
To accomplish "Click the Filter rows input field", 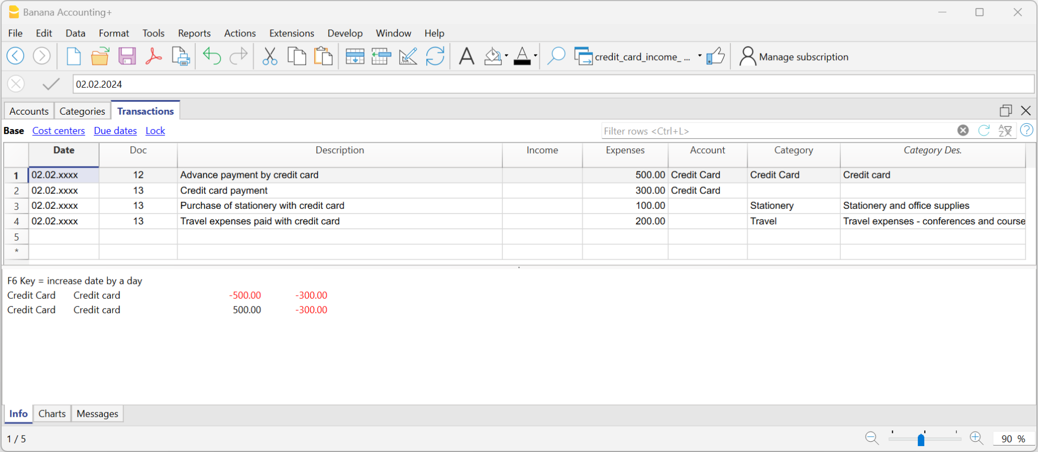I will tap(777, 131).
